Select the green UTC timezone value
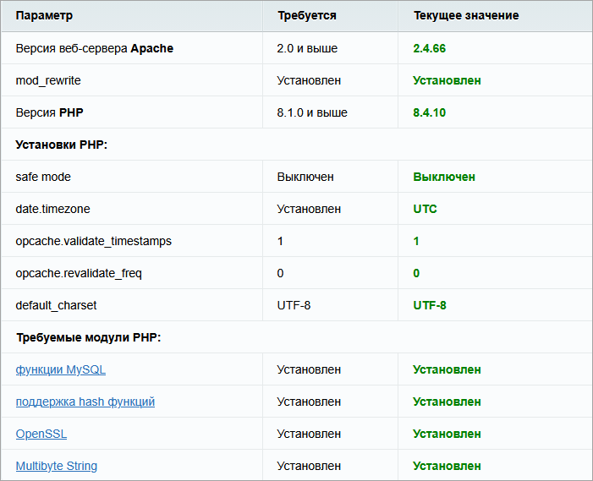Viewport: 593px width, 481px height. point(425,209)
